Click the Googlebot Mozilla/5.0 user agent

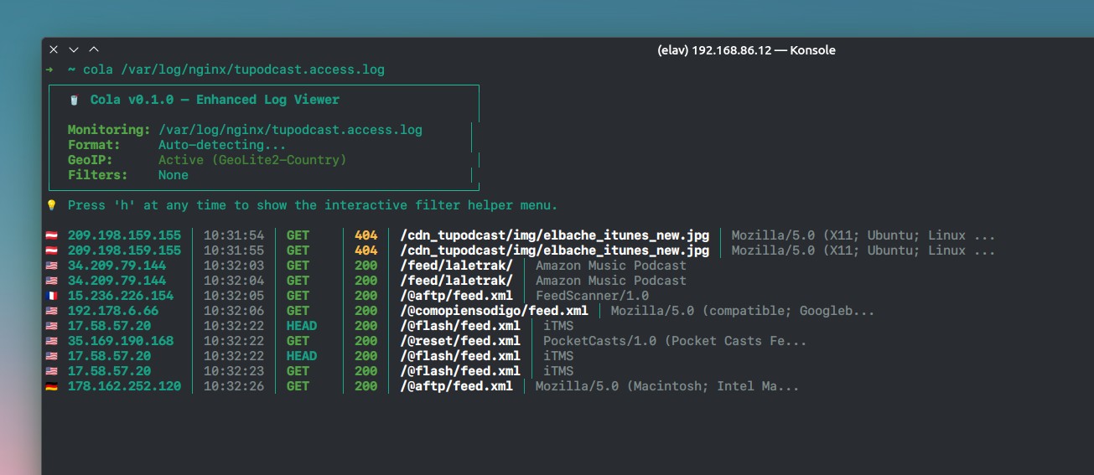743,311
